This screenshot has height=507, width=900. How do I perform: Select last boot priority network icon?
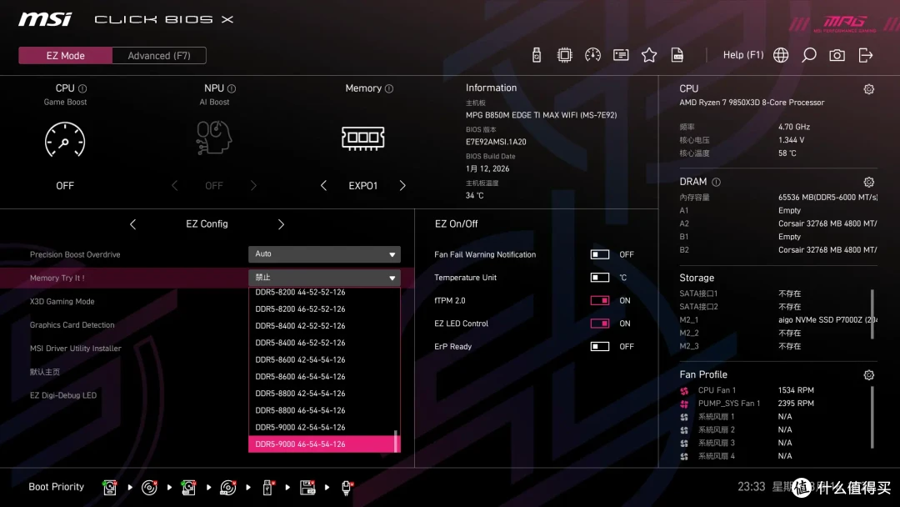[x=347, y=488]
